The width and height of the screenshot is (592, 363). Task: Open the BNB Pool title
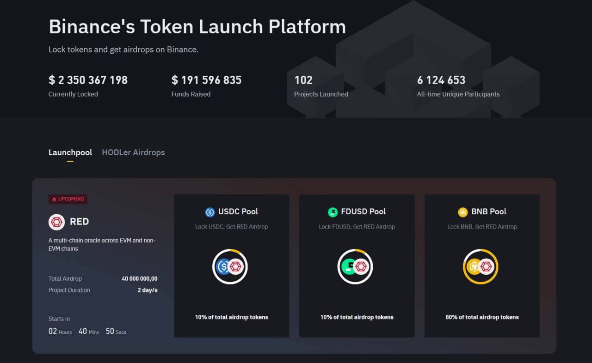click(x=489, y=212)
